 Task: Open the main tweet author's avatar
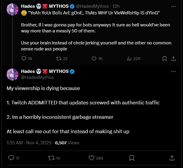point(12,74)
